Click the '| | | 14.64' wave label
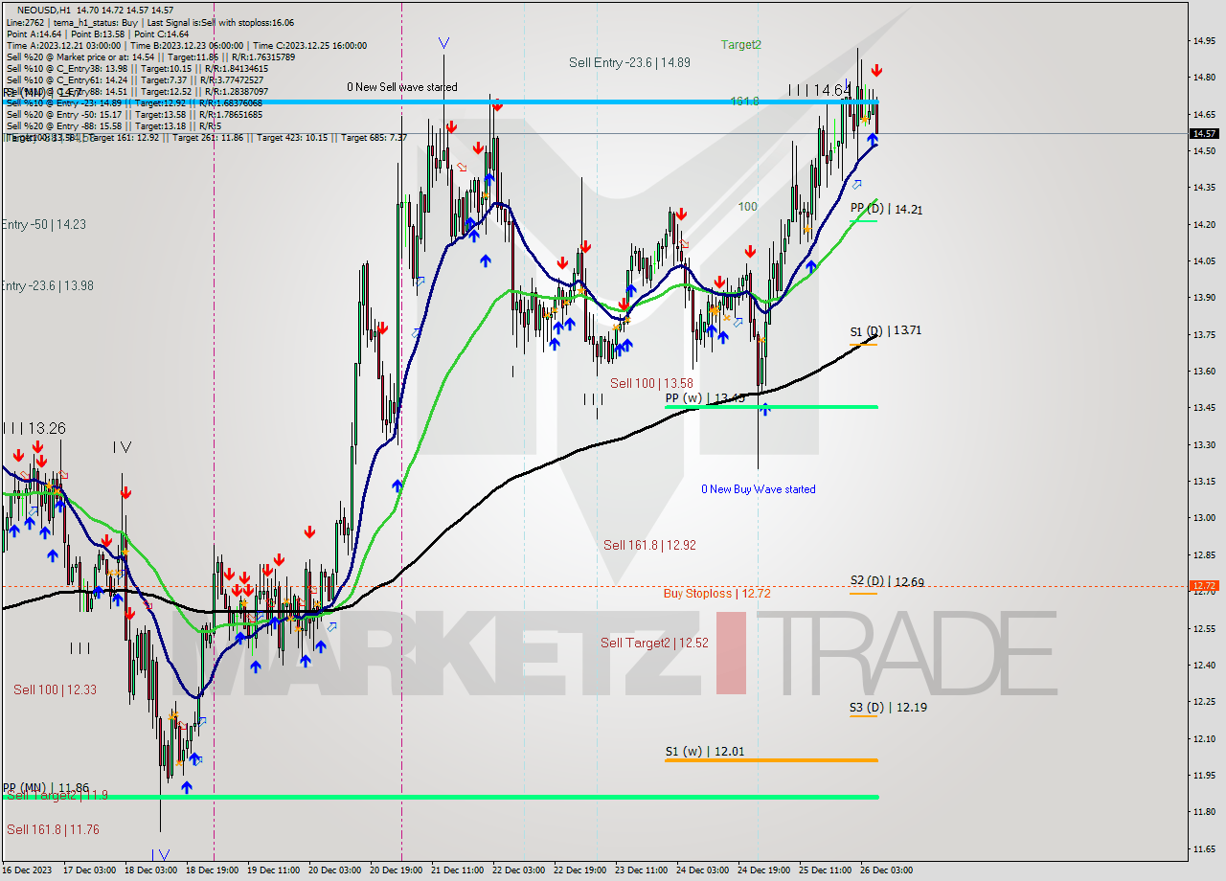The image size is (1226, 881). point(819,90)
